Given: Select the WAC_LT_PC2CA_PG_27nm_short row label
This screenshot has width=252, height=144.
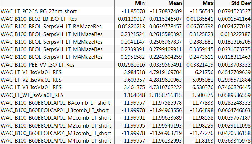Looking at the screenshot, I should pyautogui.click(x=39, y=11).
